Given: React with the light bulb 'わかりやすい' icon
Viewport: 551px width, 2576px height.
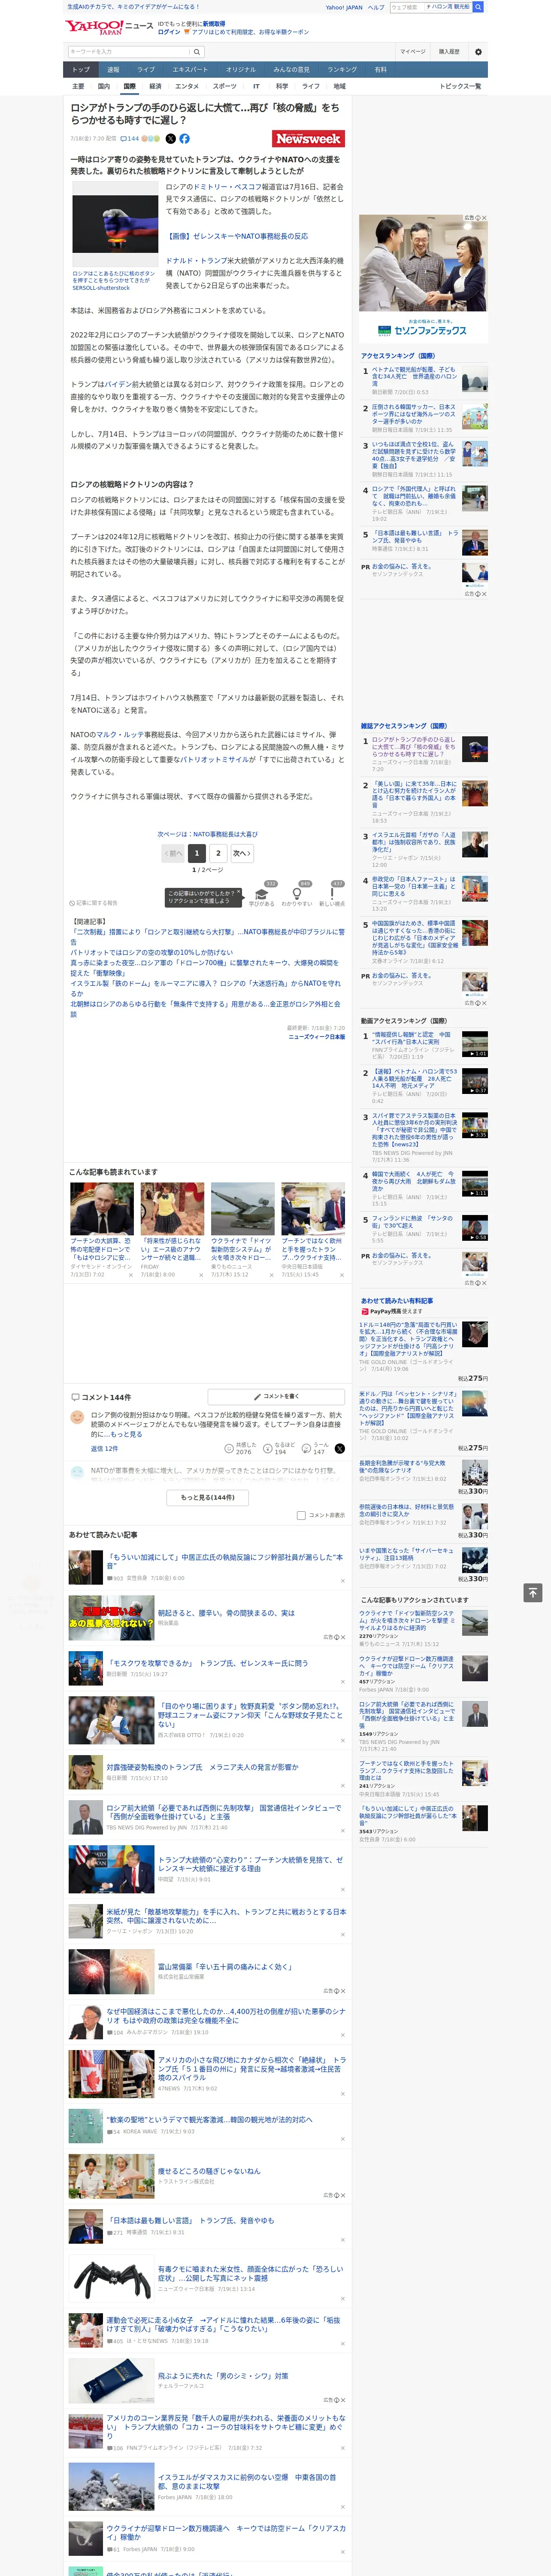Looking at the screenshot, I should point(297,894).
